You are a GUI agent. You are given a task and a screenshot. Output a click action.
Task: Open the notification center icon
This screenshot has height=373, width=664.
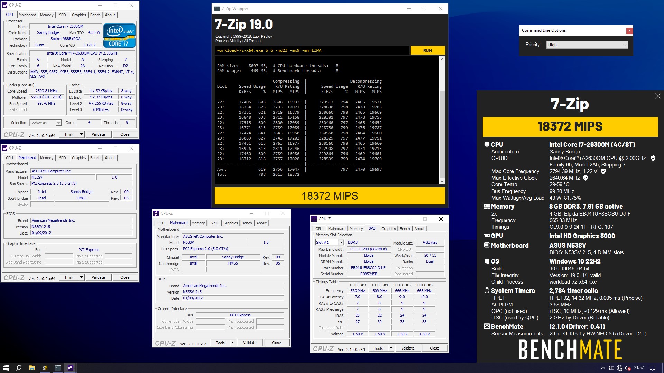click(x=653, y=368)
